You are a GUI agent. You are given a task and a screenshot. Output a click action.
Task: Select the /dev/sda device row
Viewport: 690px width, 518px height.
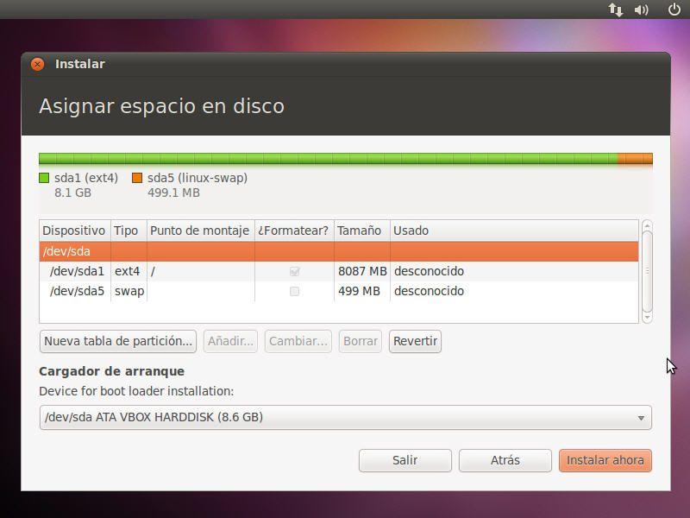339,251
